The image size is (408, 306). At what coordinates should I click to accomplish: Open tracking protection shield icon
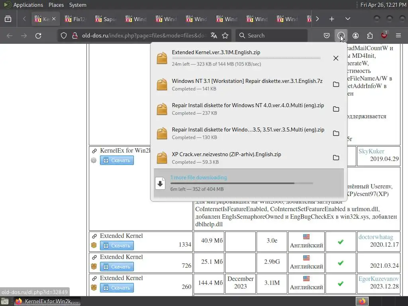64,35
